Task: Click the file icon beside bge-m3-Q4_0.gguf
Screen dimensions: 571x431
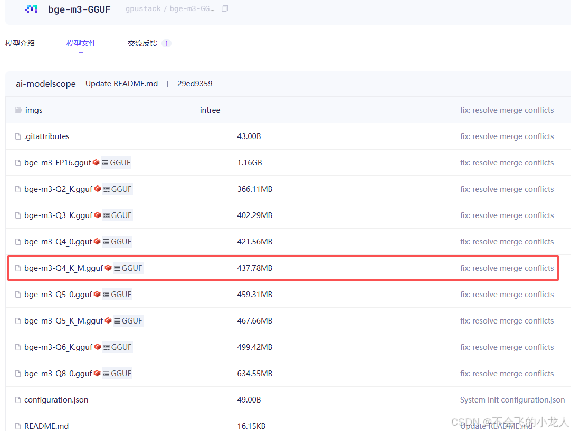Action: (x=18, y=242)
